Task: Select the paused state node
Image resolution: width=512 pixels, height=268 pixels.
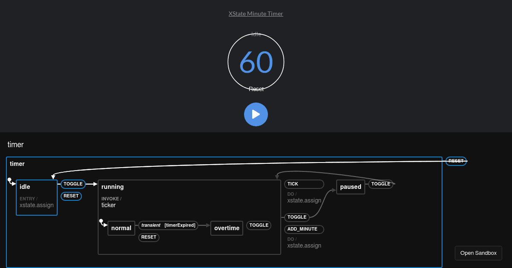Action: (x=350, y=186)
